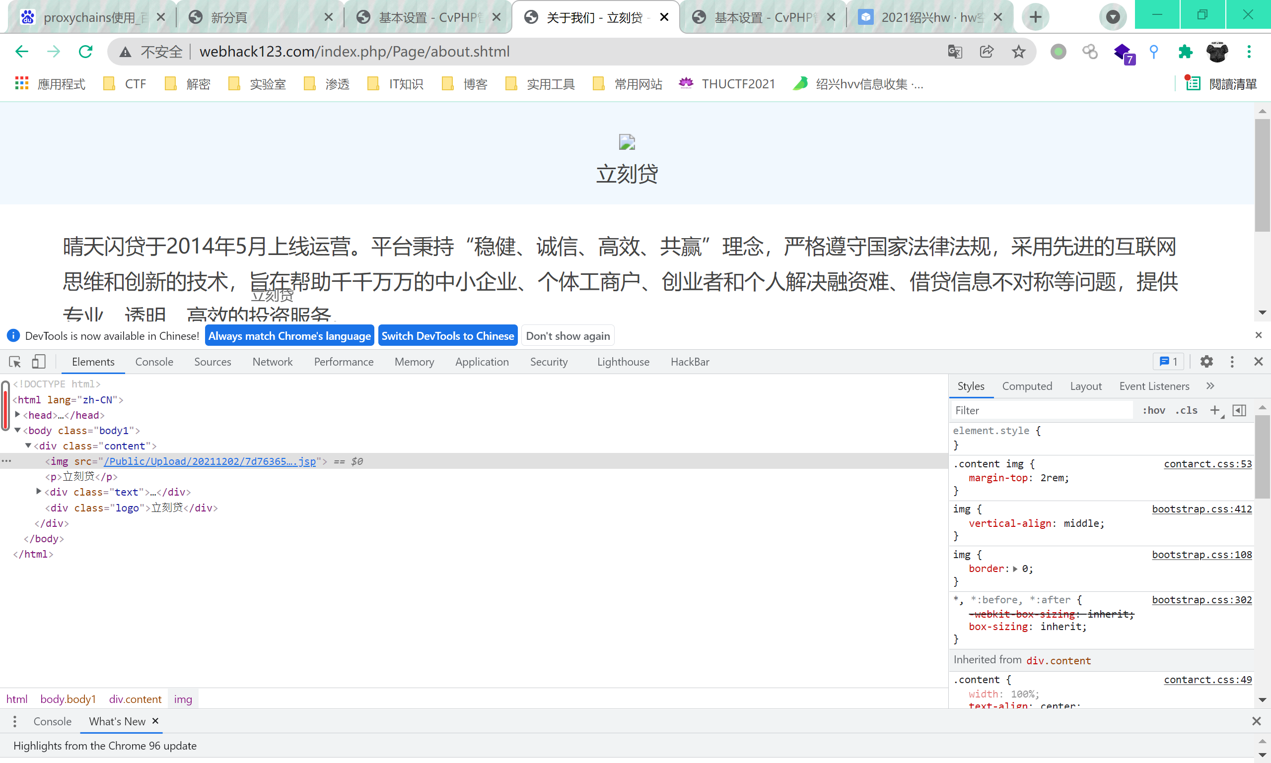Toggle computed styles sidebar pane

[1240, 410]
